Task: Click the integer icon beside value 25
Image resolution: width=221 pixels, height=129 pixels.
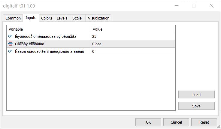Action: (x=11, y=36)
